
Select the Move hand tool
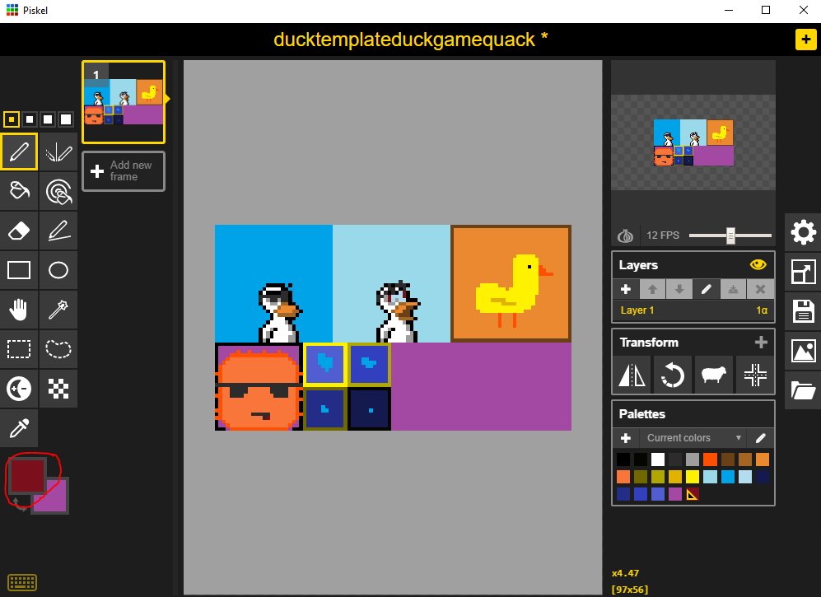[x=19, y=310]
